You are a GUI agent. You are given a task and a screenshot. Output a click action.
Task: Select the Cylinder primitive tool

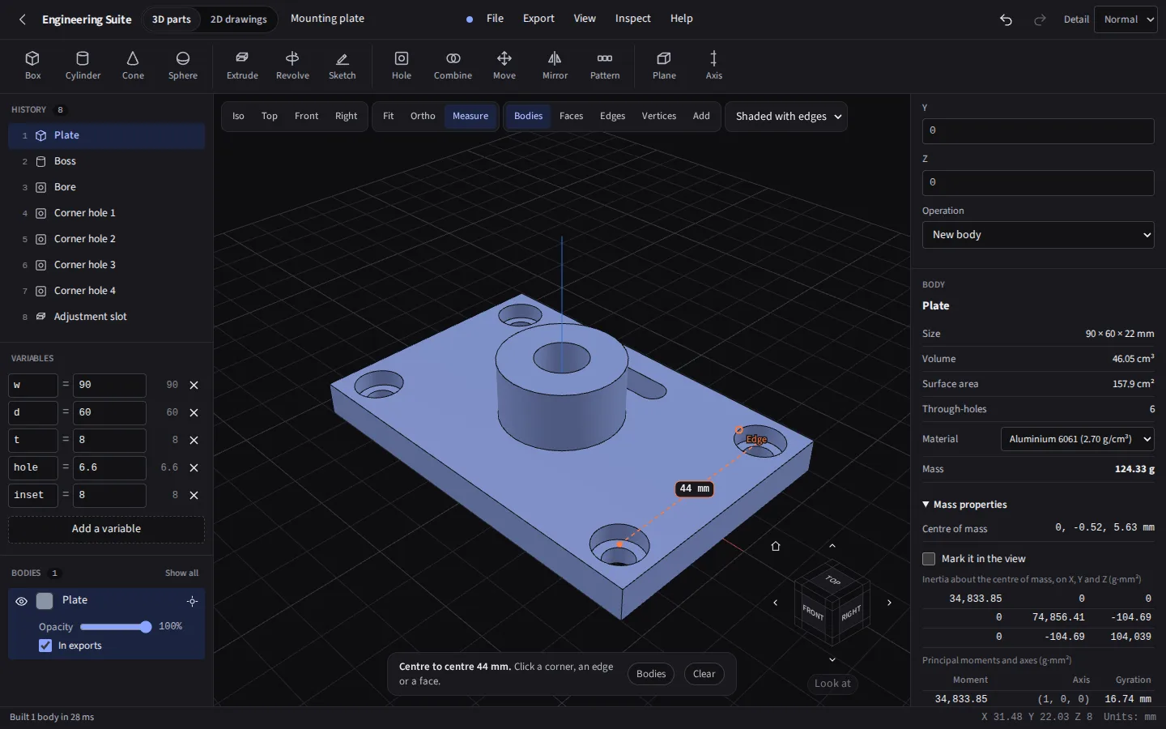point(83,66)
